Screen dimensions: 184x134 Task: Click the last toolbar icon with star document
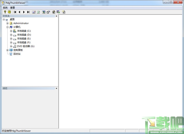point(64,12)
